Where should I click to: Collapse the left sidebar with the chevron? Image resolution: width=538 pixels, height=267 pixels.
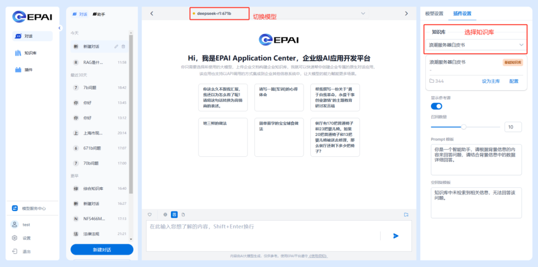(60, 28)
